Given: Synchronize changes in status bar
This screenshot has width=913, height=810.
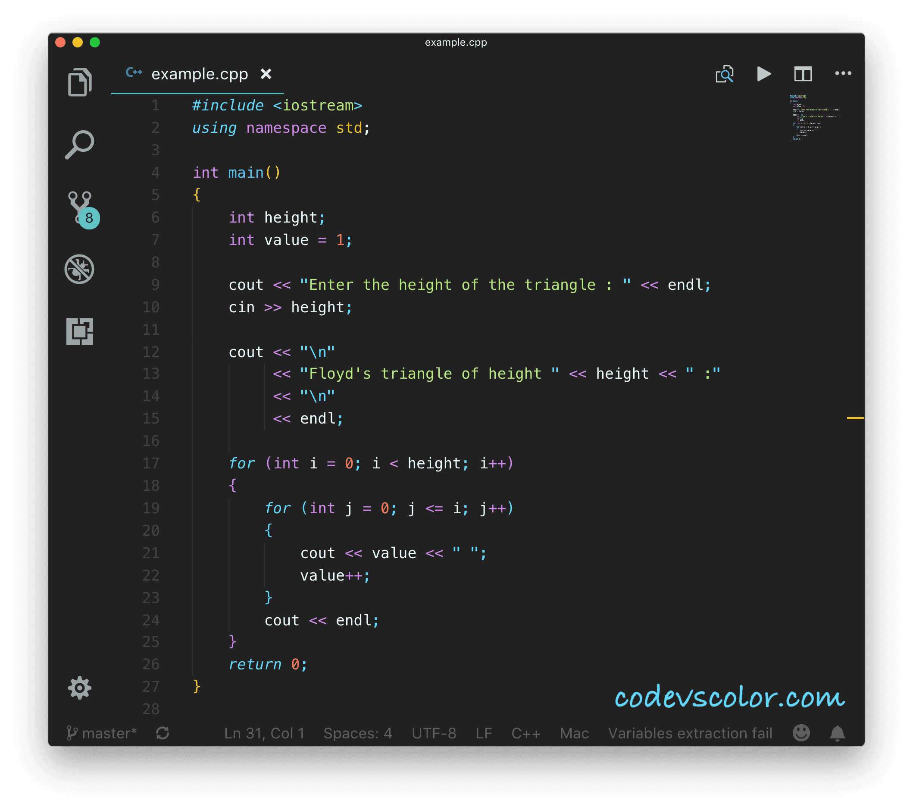Looking at the screenshot, I should pos(163,733).
